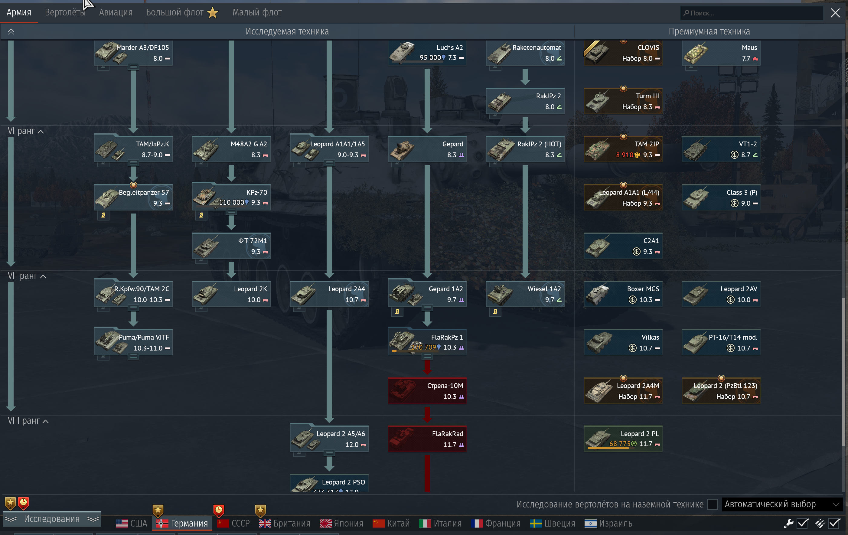Click the wrench auto-repair icon
Image resolution: width=848 pixels, height=535 pixels.
pyautogui.click(x=788, y=524)
